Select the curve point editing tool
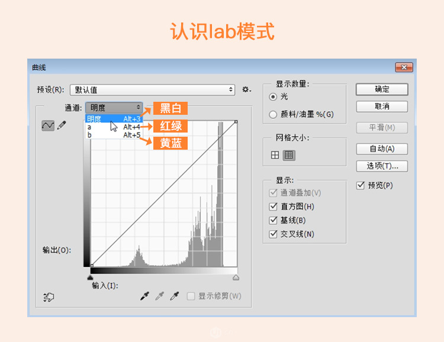 click(48, 125)
